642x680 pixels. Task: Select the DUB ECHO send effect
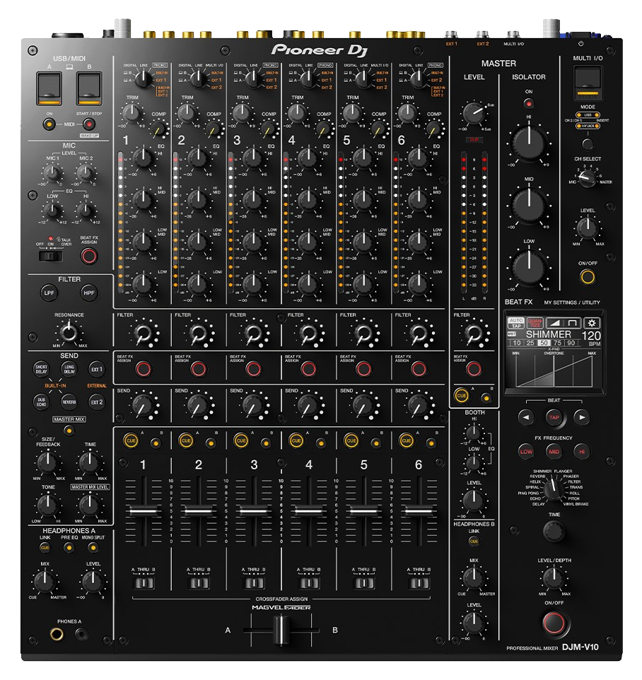click(42, 401)
